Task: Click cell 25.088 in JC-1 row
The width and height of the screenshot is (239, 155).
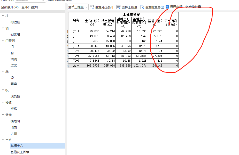Action: (x=92, y=31)
